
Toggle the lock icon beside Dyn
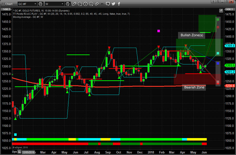click(19, 152)
